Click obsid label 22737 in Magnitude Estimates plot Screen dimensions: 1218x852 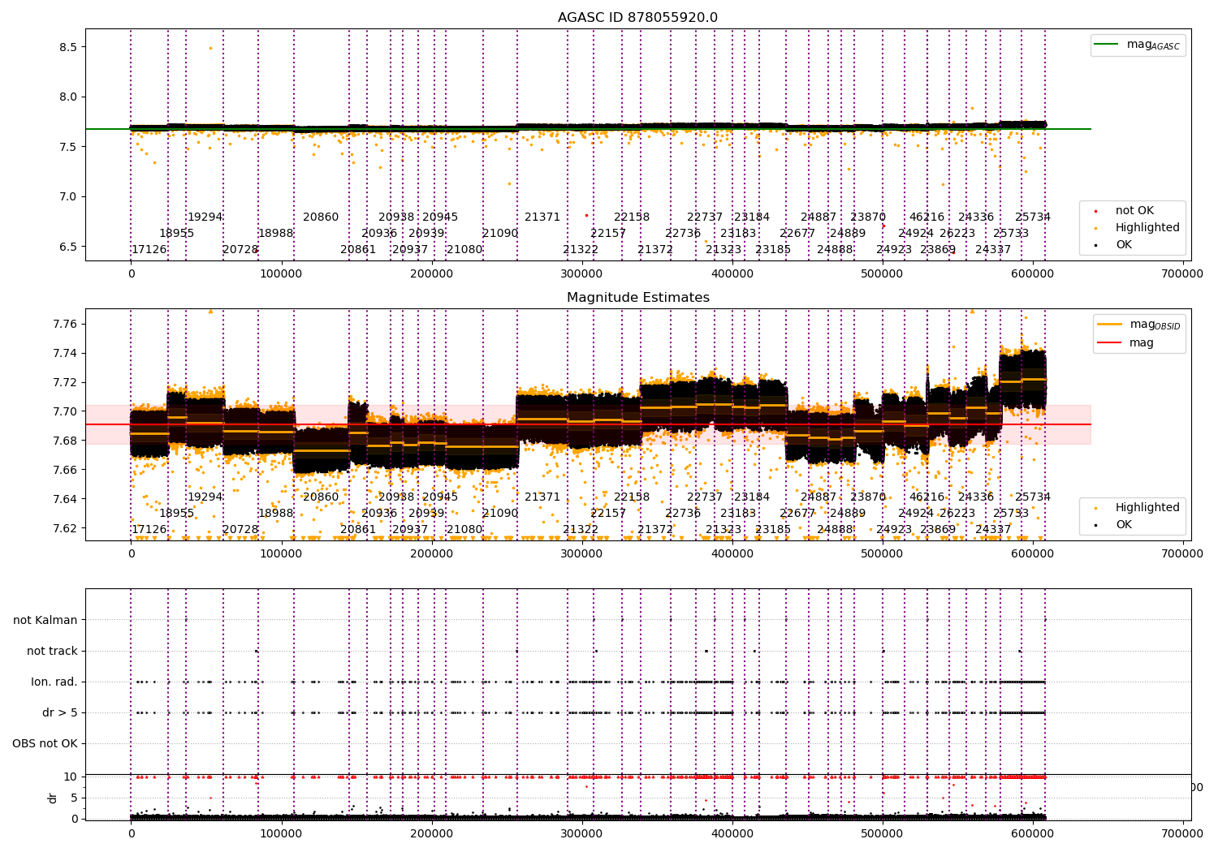pos(705,497)
